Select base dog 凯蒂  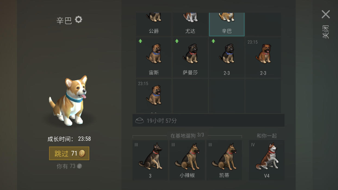(224, 160)
